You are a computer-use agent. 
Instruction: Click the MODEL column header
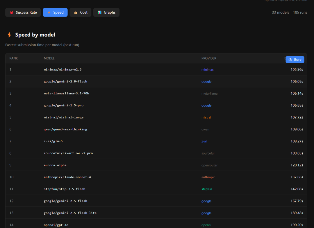49,58
